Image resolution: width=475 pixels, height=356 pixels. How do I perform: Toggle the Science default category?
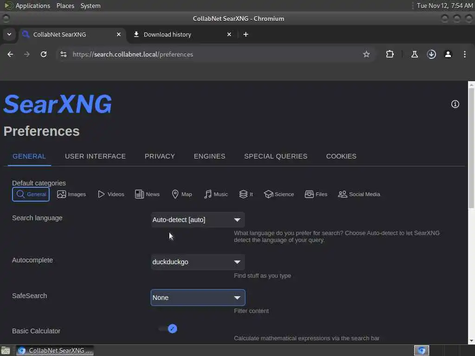279,194
